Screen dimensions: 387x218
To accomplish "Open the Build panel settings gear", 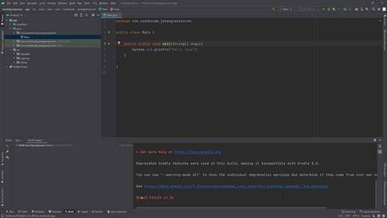I will (x=375, y=140).
